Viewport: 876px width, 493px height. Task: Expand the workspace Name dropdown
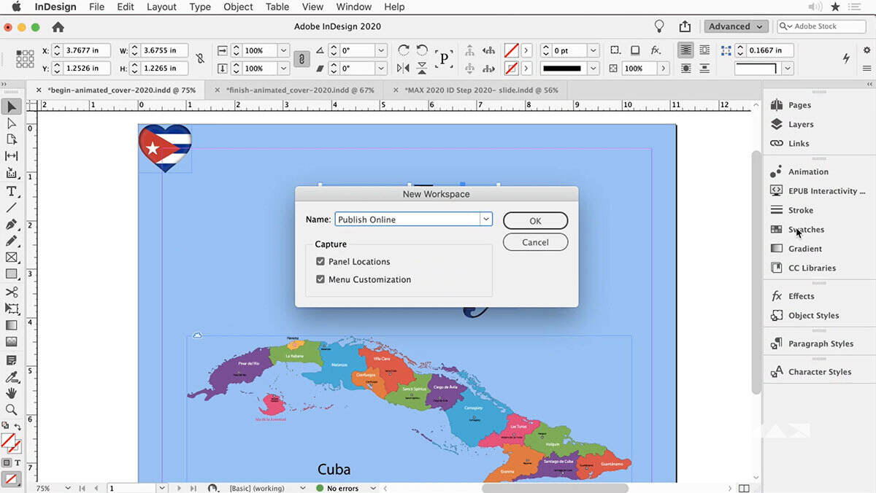coord(485,220)
